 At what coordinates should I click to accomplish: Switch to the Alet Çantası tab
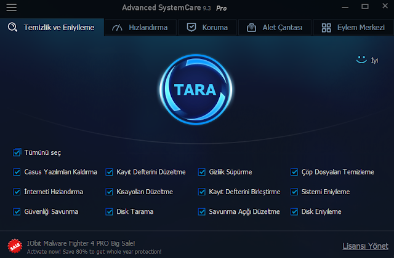[275, 27]
